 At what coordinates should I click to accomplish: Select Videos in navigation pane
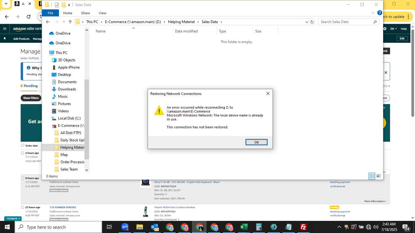[x=63, y=111]
